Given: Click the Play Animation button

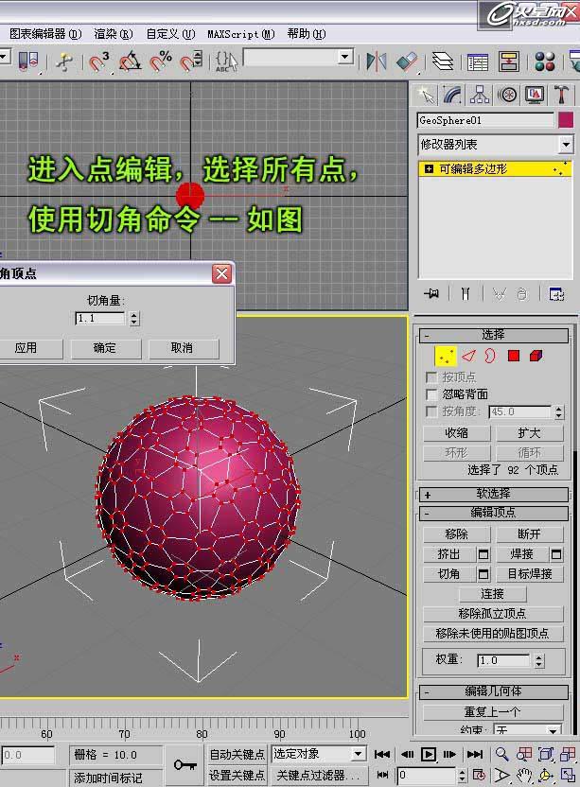Looking at the screenshot, I should point(429,754).
